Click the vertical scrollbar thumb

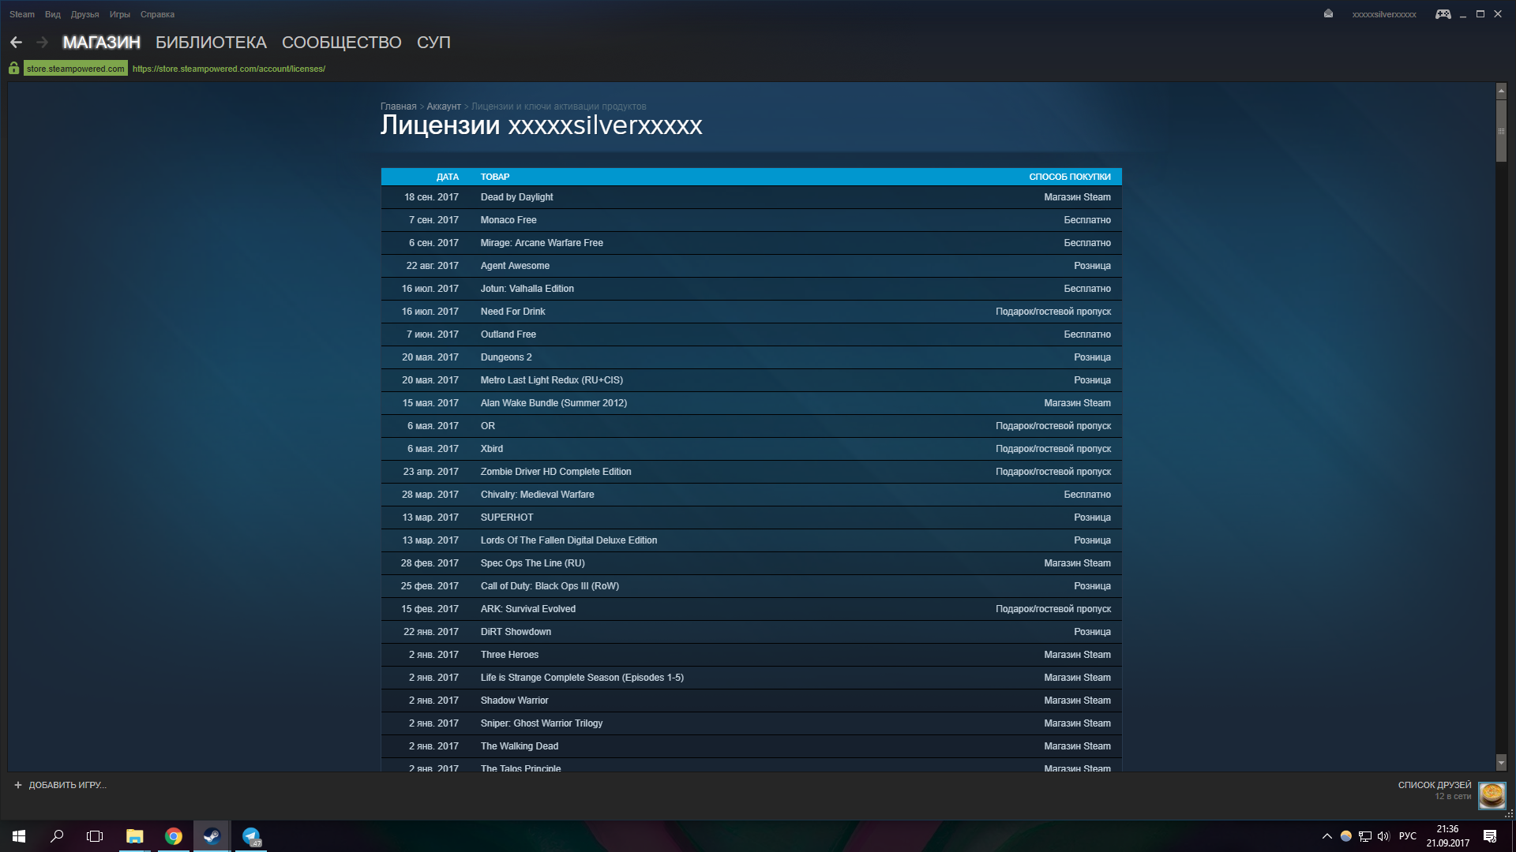pyautogui.click(x=1501, y=131)
